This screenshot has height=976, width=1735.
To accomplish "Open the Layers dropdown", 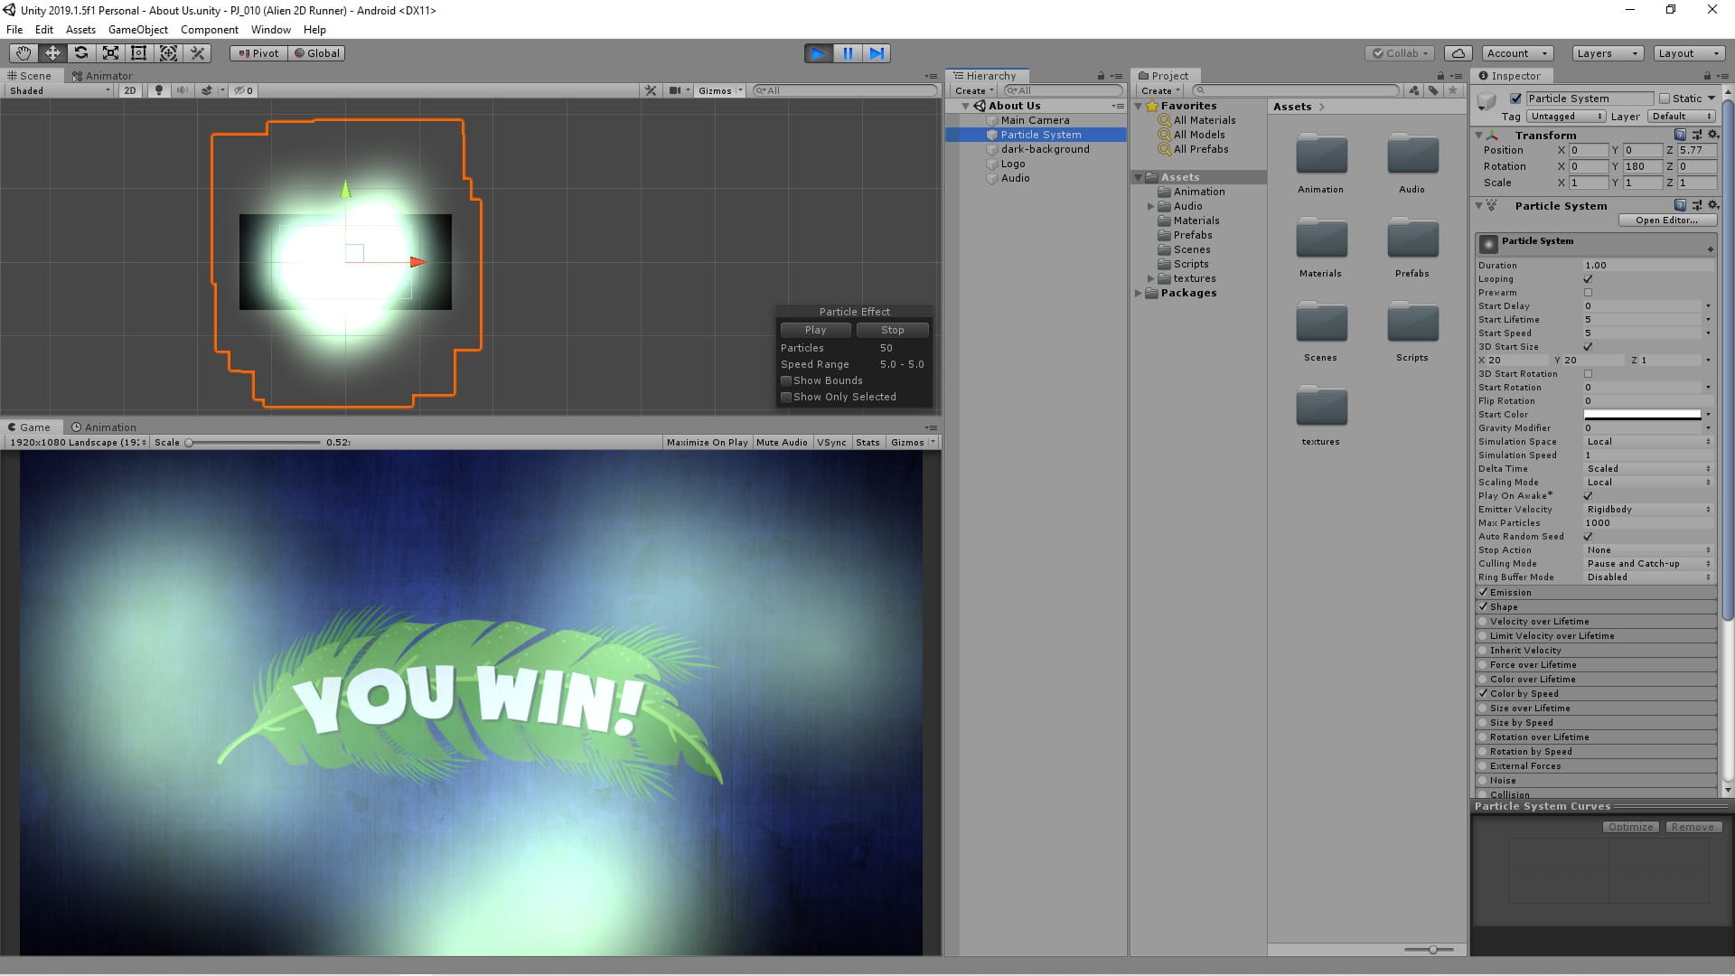I will (x=1607, y=53).
